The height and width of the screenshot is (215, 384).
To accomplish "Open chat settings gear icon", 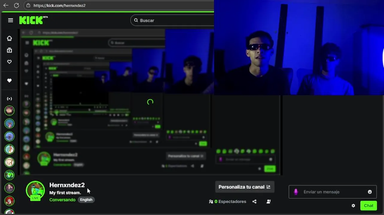I will point(353,205).
